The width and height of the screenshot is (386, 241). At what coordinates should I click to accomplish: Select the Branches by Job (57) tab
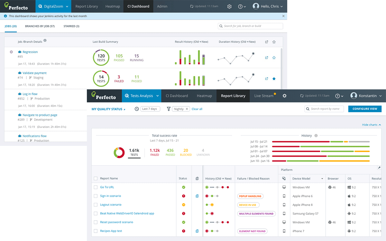click(x=40, y=26)
